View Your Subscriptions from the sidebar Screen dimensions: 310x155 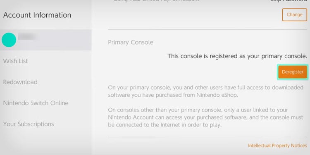pyautogui.click(x=29, y=124)
